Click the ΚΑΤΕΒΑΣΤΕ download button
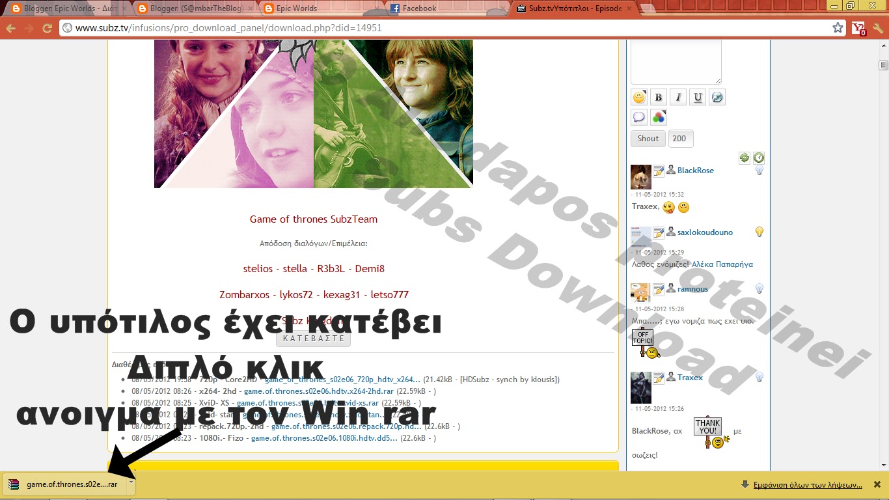Image resolution: width=889 pixels, height=500 pixels. 314,339
